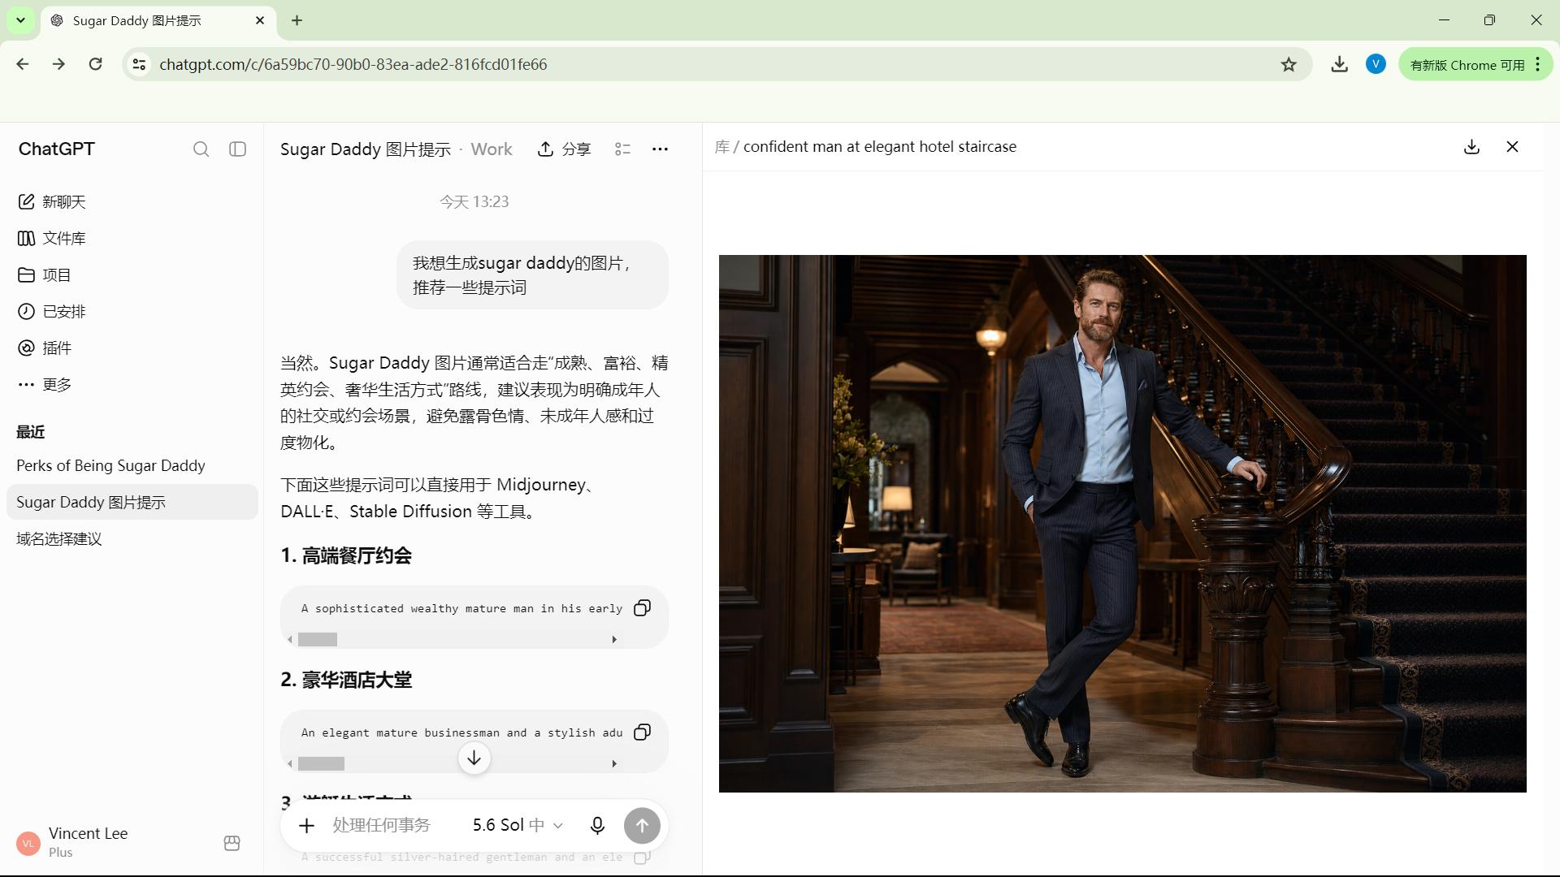Open the ChatGPT search icon

pyautogui.click(x=201, y=149)
